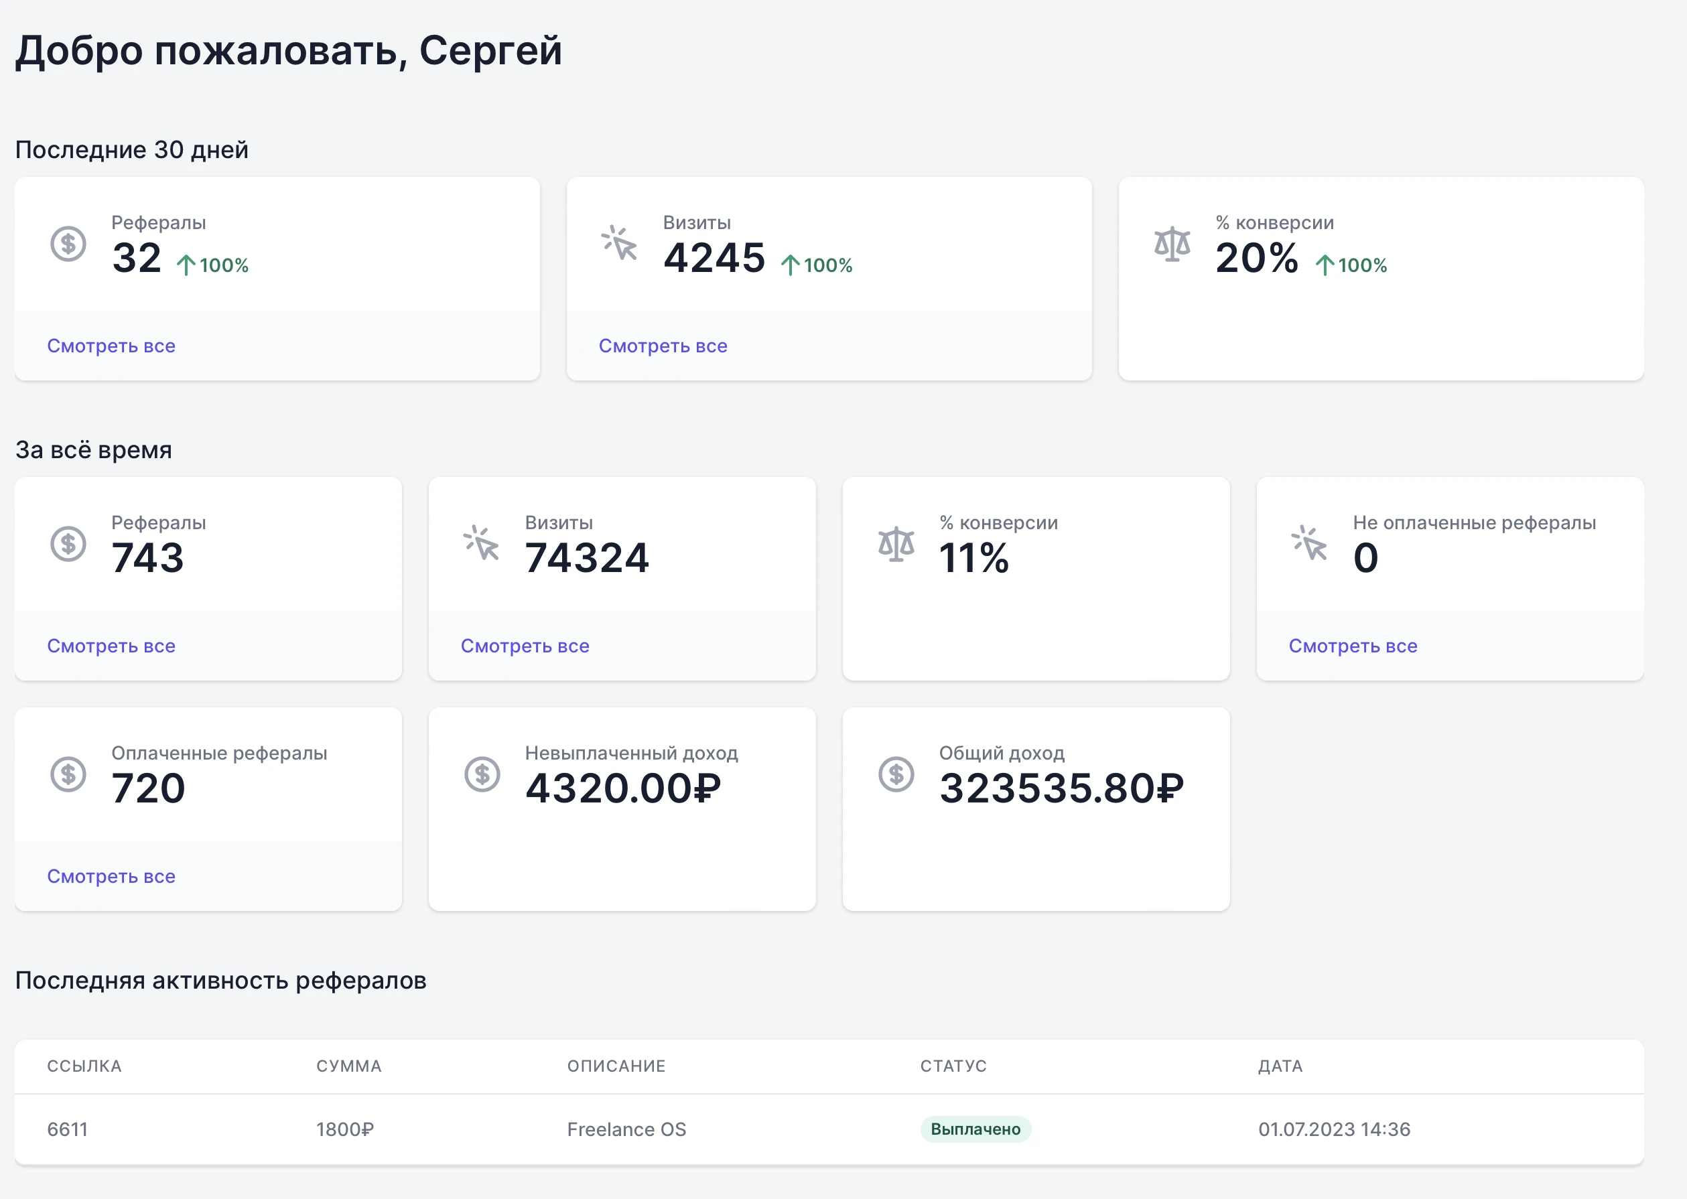
Task: Open Смотреть все under Не оплаченные рефералы
Action: pos(1353,646)
